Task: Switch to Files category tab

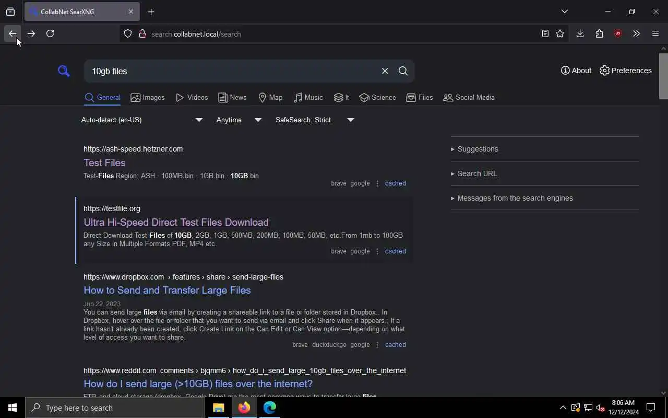Action: (420, 98)
